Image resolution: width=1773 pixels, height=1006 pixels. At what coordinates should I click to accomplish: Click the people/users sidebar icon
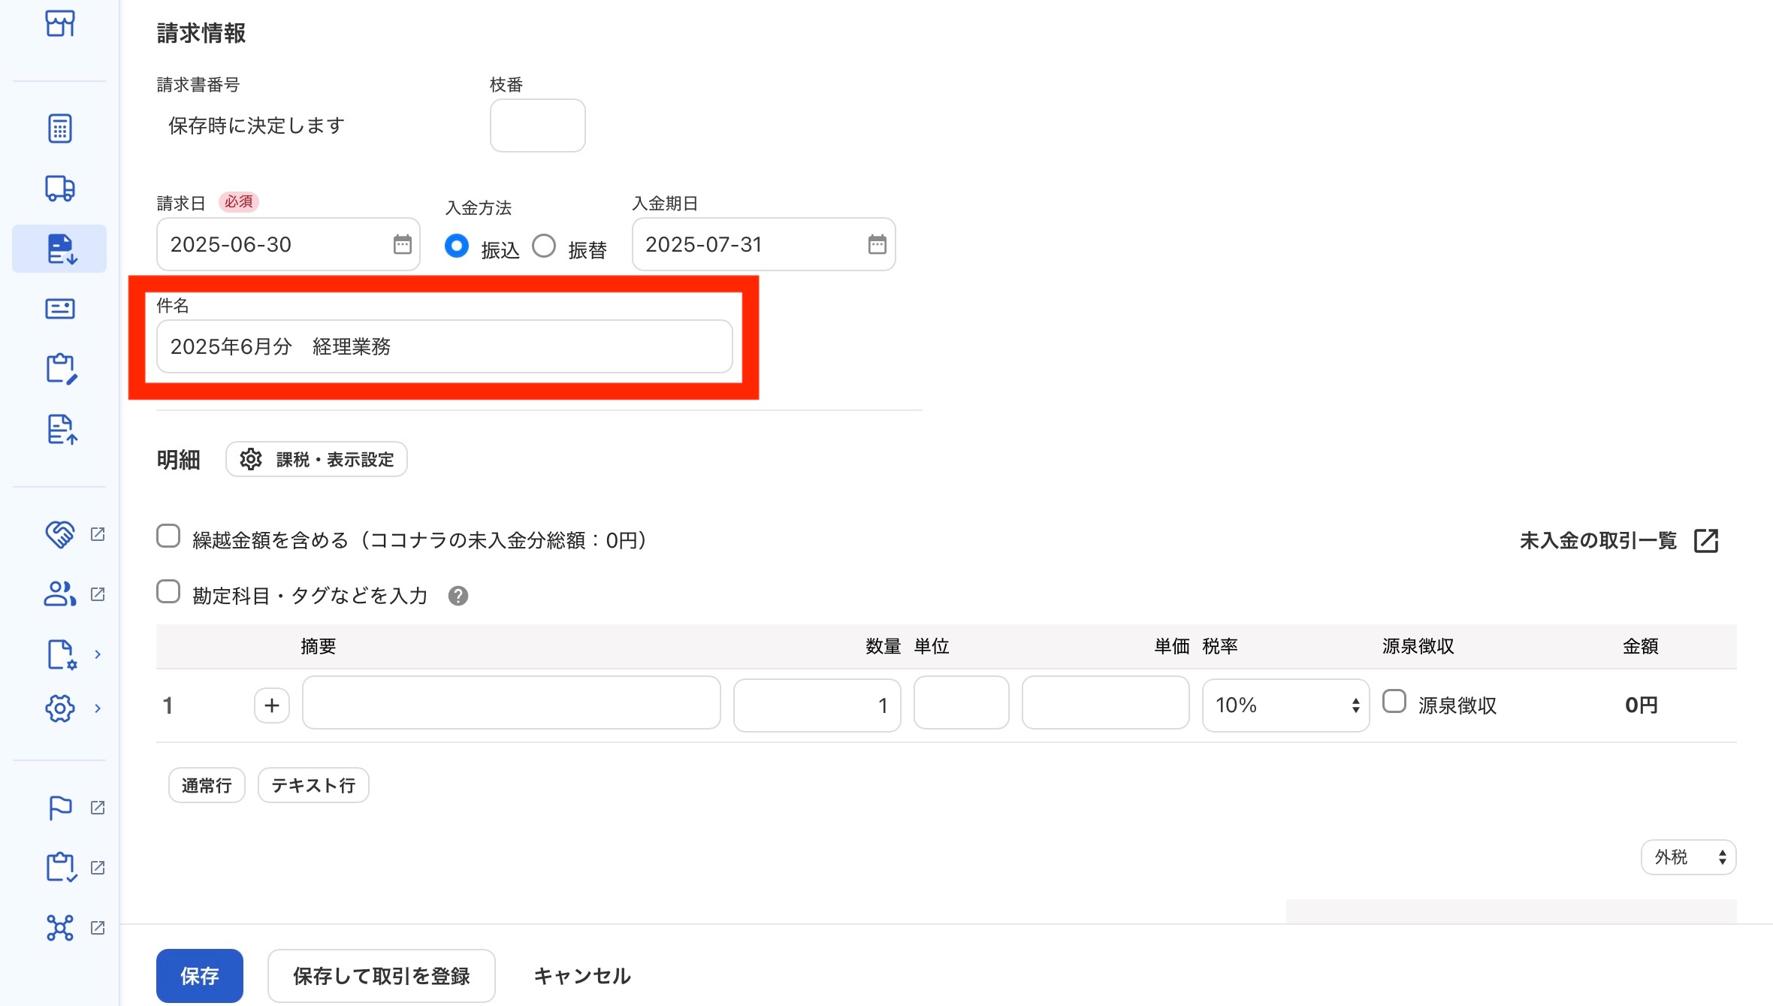point(59,594)
